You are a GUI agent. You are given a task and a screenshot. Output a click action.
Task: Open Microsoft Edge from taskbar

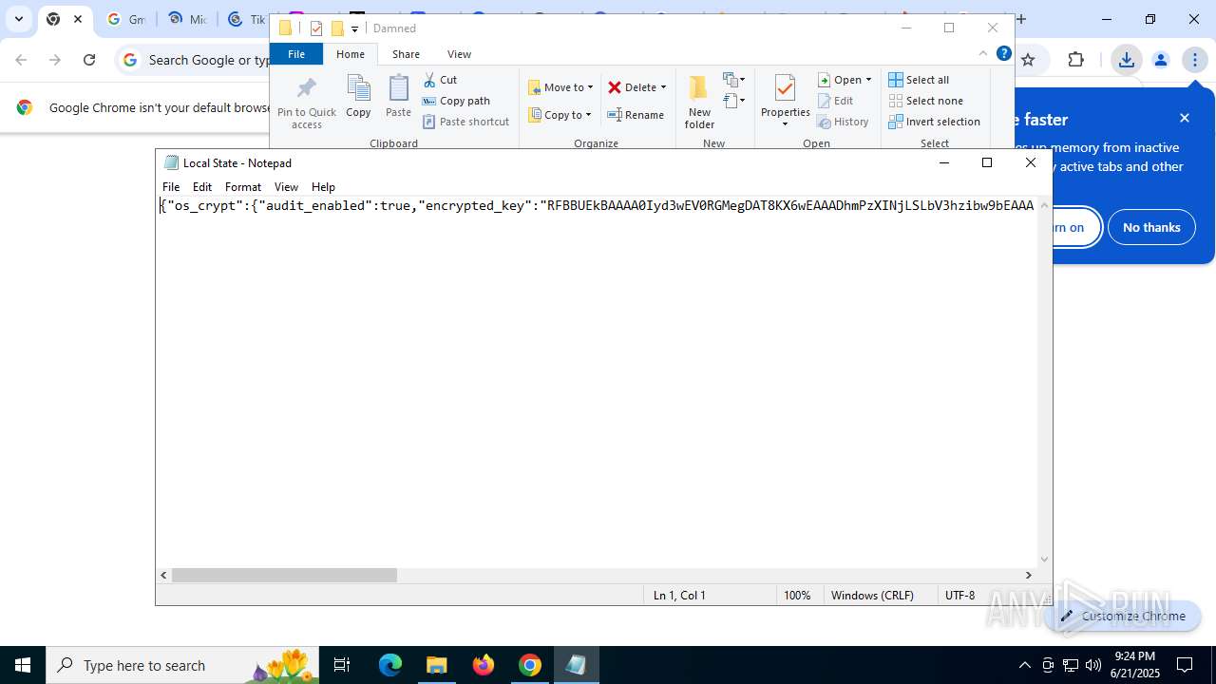390,665
